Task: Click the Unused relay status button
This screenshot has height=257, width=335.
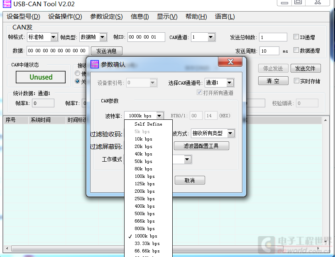Action: click(41, 77)
